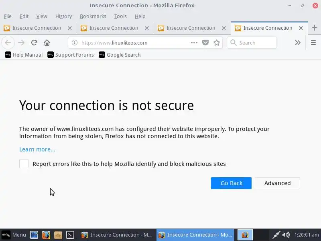Close the Firefox window with red X
The width and height of the screenshot is (321, 241).
click(315, 6)
